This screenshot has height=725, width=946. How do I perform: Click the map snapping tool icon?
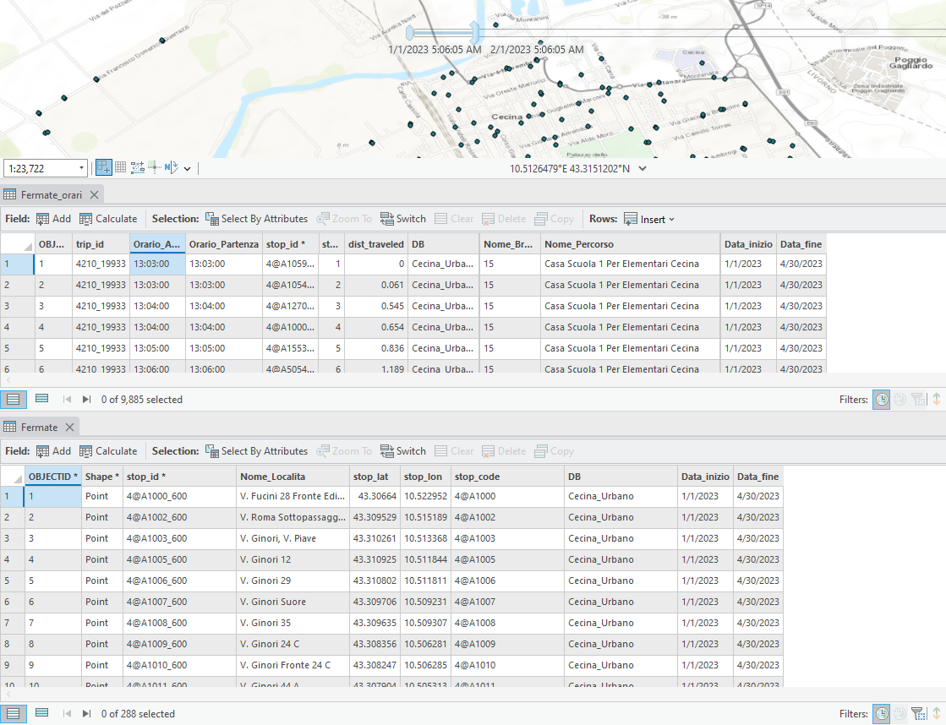tap(103, 168)
